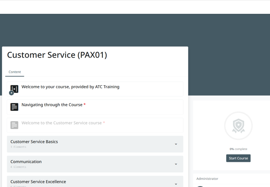Open 'Welcome to your course, provided by ATC Training'
270x187 pixels.
[70, 87]
